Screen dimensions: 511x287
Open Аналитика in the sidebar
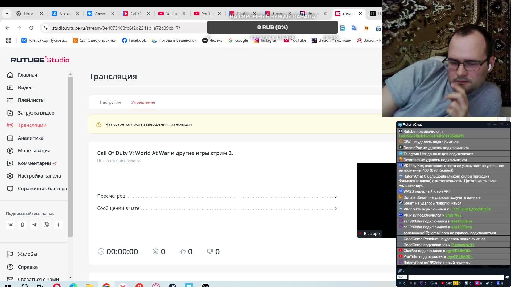[x=31, y=138]
